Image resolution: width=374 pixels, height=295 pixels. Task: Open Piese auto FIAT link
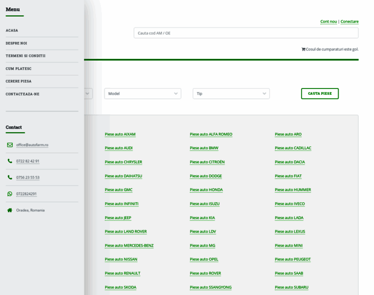pos(288,176)
